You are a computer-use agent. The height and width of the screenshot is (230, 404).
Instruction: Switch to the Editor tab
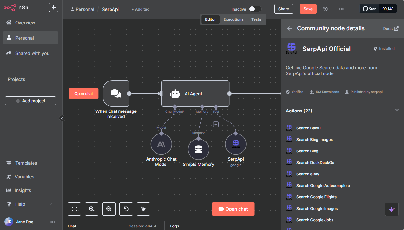coord(210,19)
